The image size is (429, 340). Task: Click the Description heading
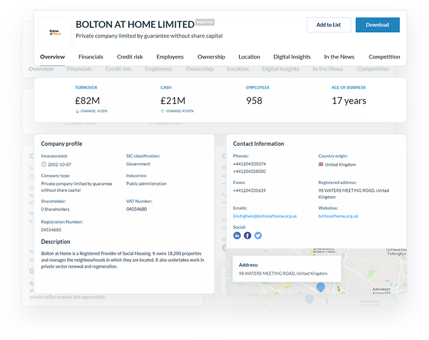pos(56,241)
